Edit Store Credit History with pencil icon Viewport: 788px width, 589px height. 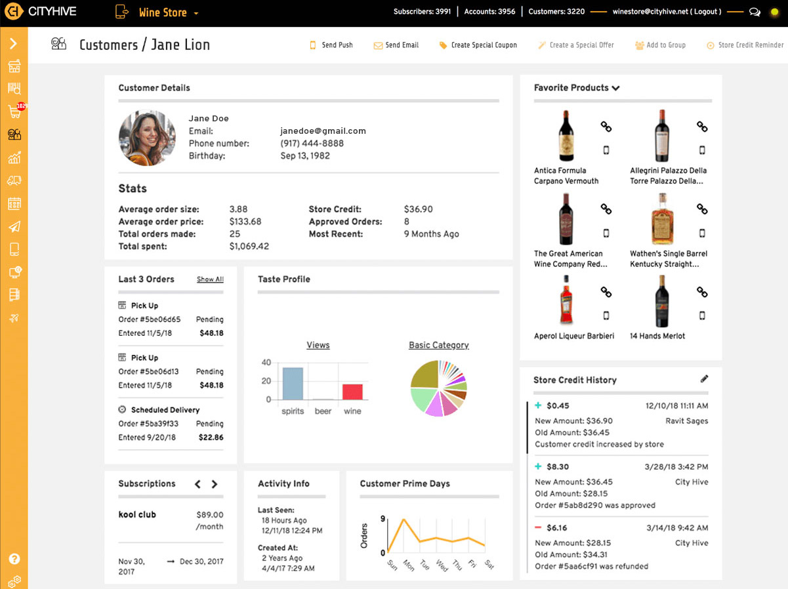pos(704,379)
